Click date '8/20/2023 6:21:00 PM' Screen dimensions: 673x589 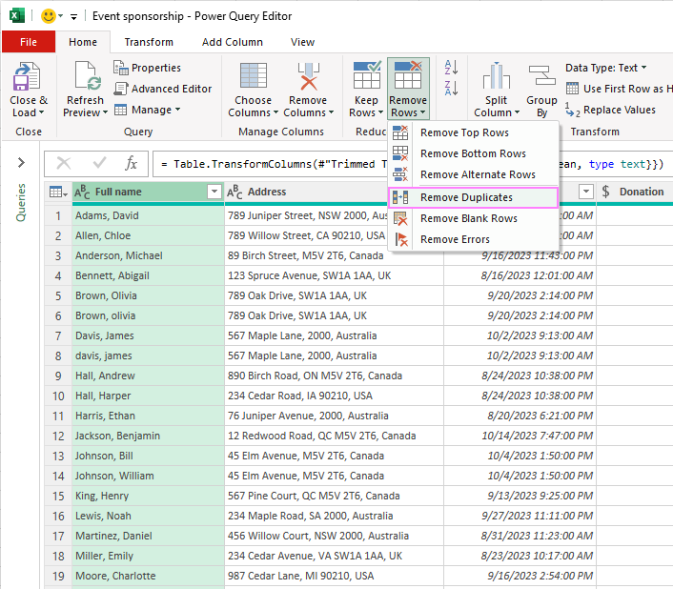[x=520, y=416]
